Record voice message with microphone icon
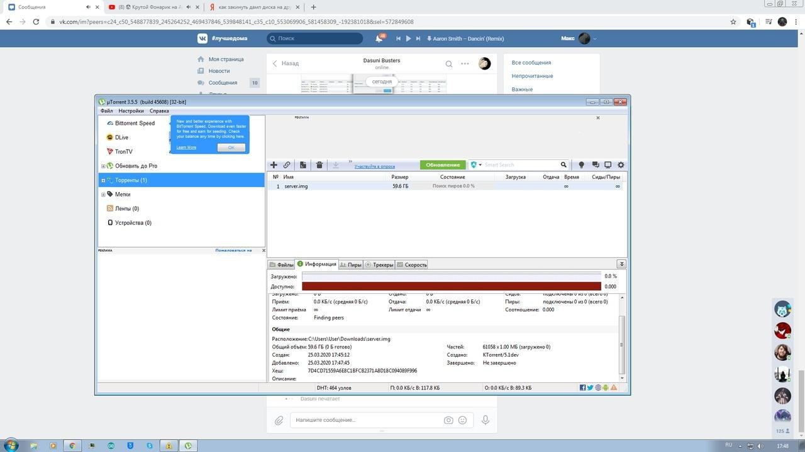Screen dimensions: 805x452 coord(486,420)
